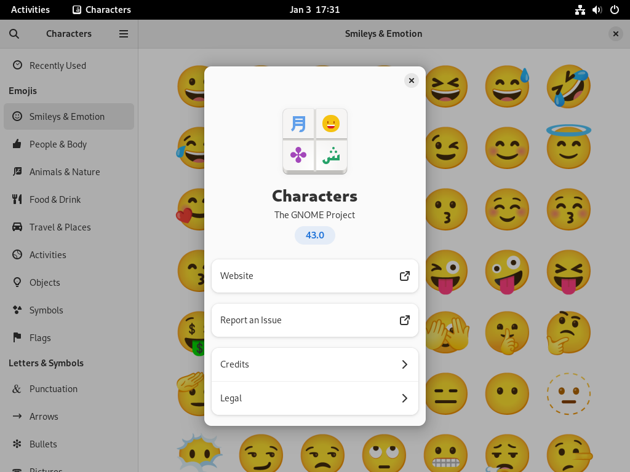Pick the grinning face with sweat emoji
The width and height of the screenshot is (630, 472).
(508, 86)
